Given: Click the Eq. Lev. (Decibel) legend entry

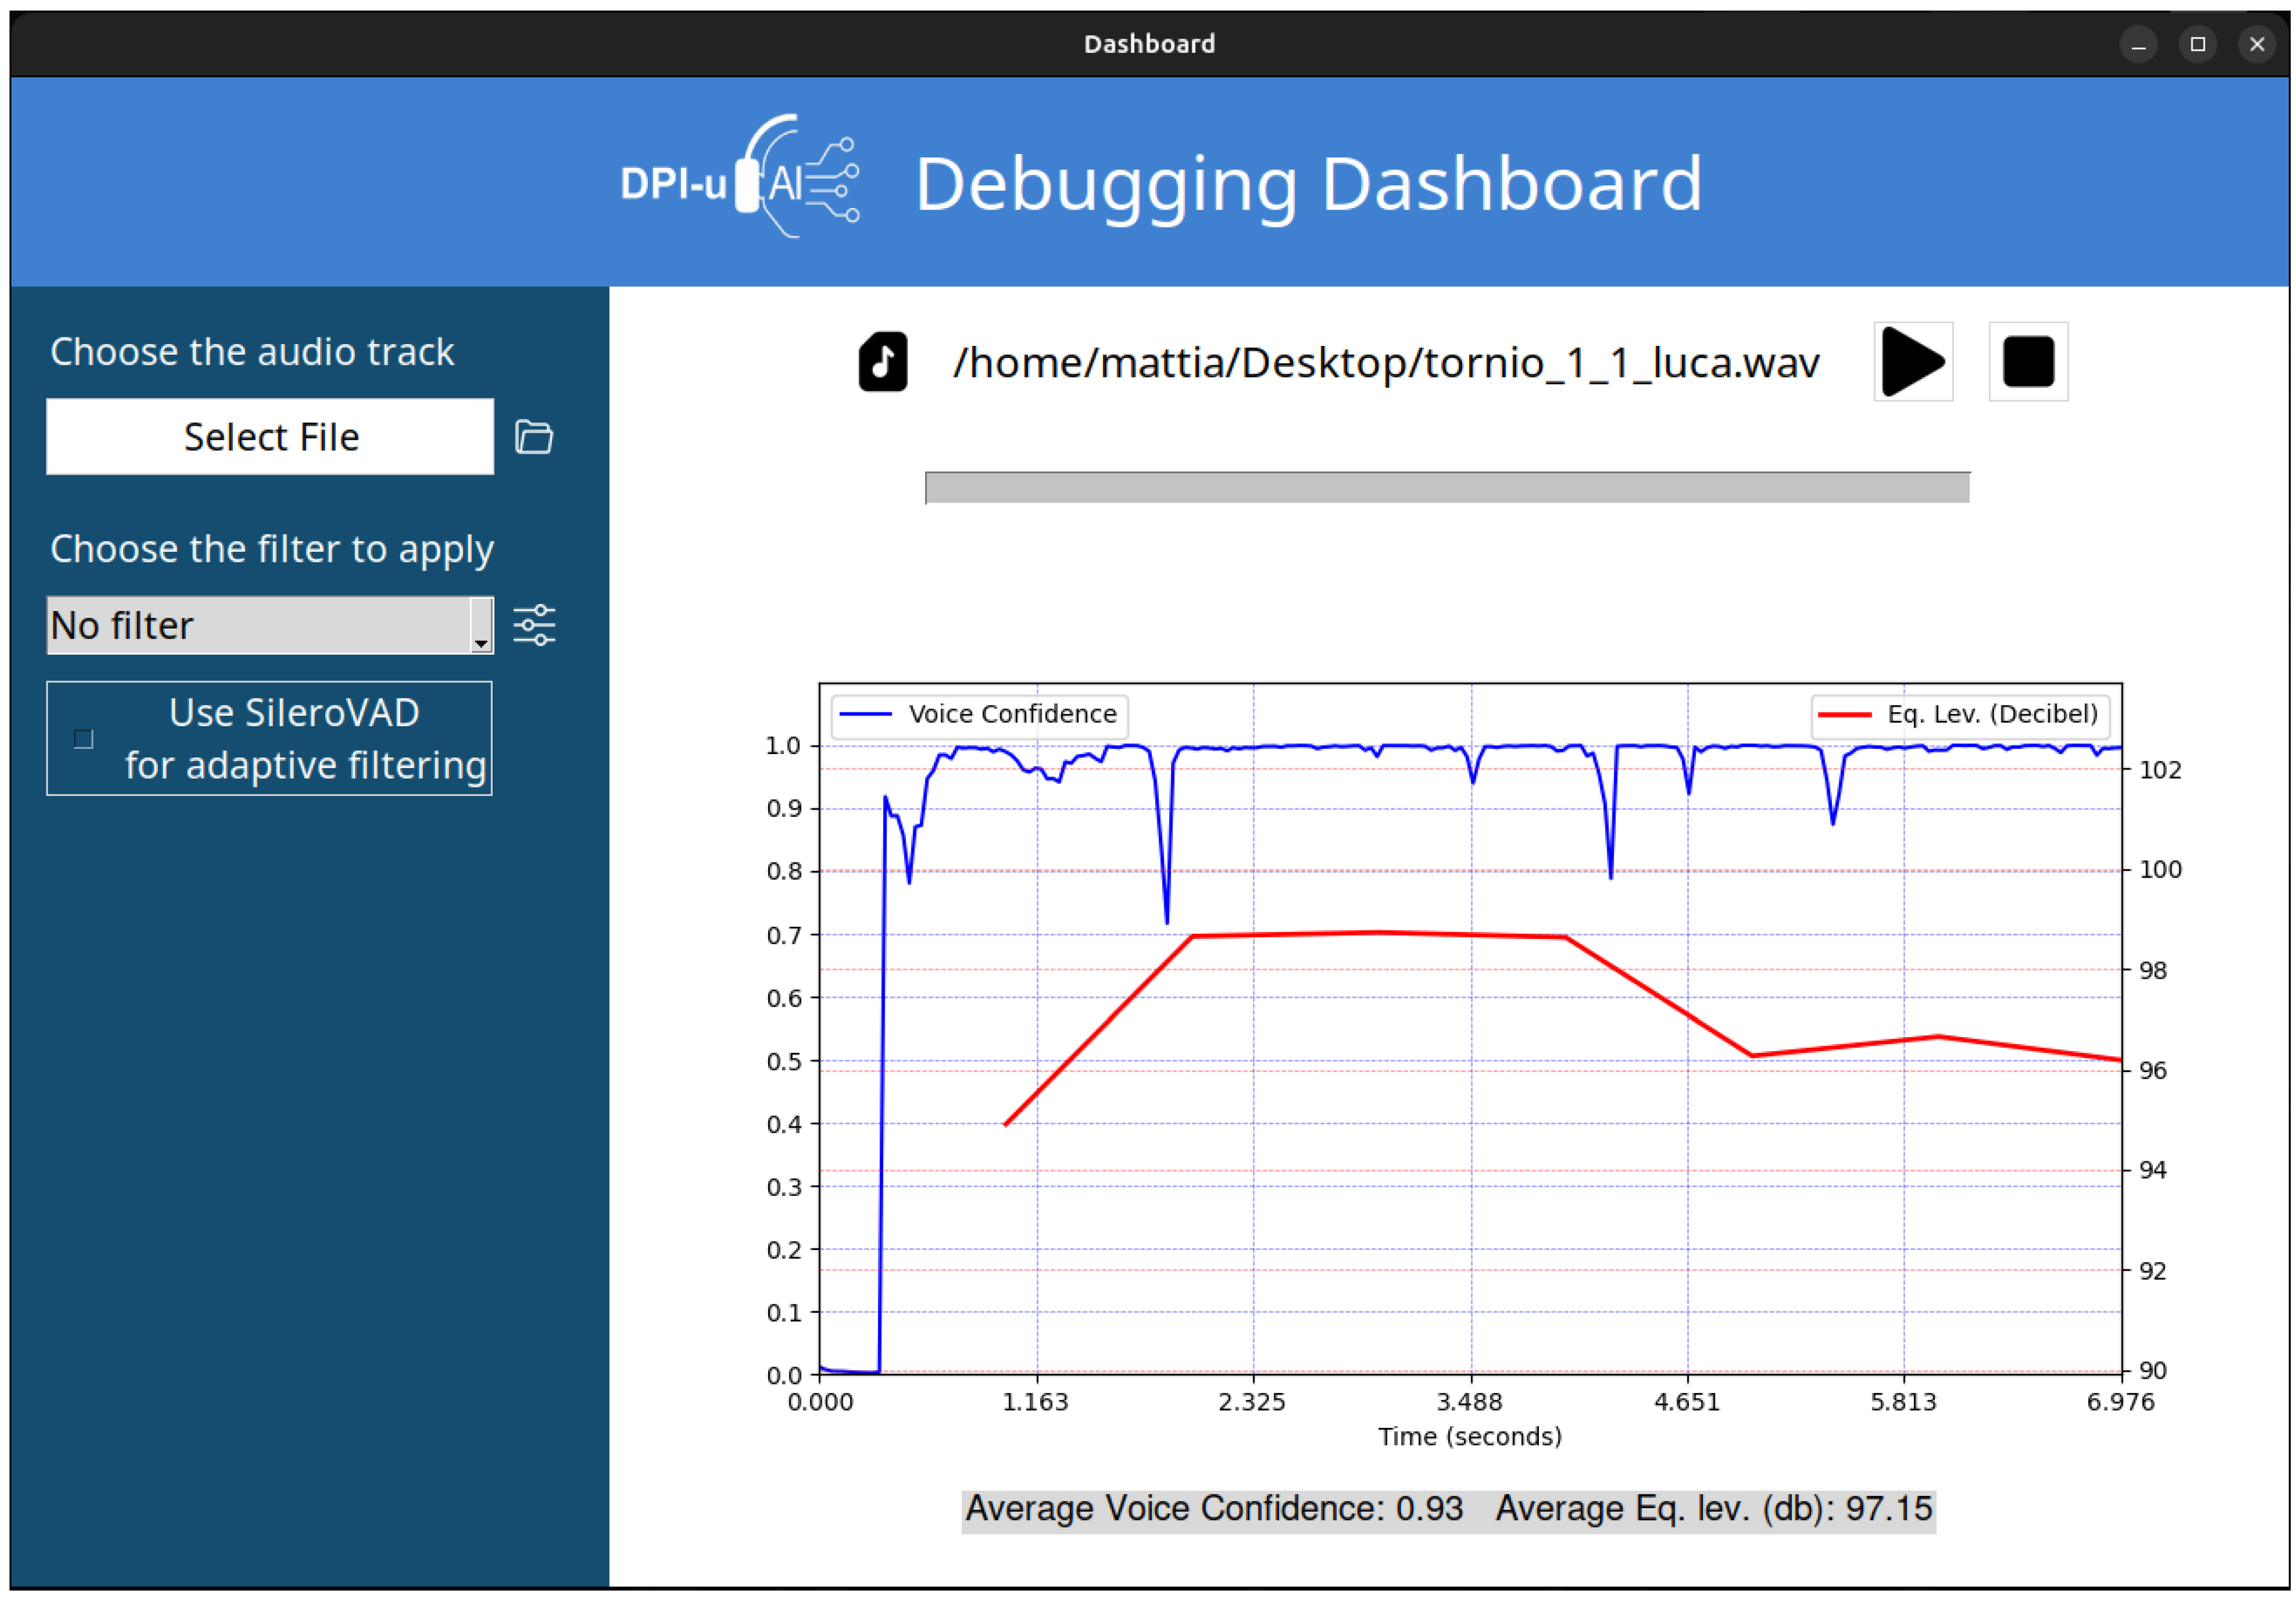Looking at the screenshot, I should 1960,715.
